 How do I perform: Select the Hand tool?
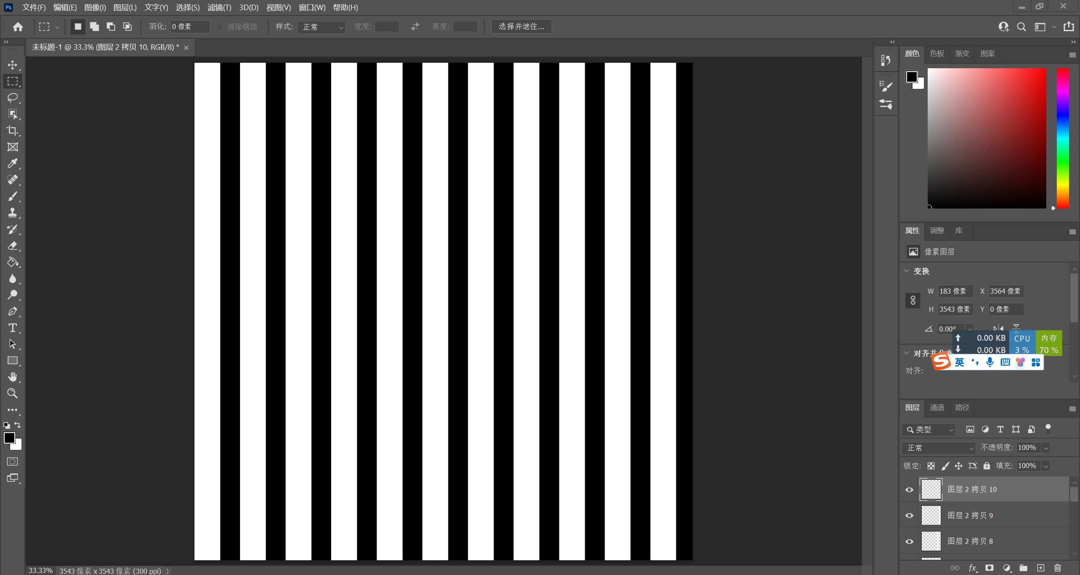[x=13, y=377]
